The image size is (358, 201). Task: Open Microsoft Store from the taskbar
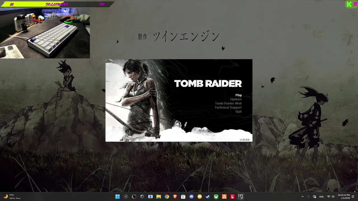(x=183, y=197)
